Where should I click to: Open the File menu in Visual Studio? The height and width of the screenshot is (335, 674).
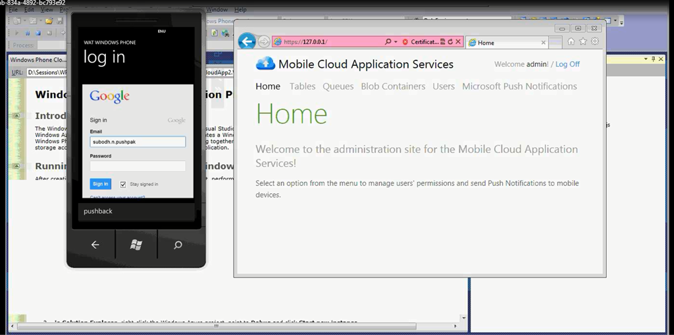tap(13, 9)
